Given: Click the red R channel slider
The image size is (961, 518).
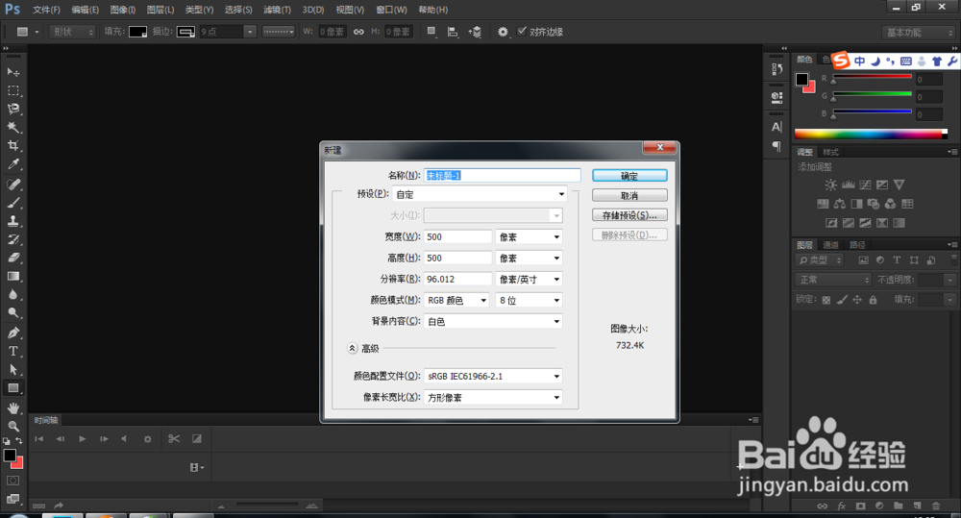Looking at the screenshot, I should pyautogui.click(x=873, y=77).
